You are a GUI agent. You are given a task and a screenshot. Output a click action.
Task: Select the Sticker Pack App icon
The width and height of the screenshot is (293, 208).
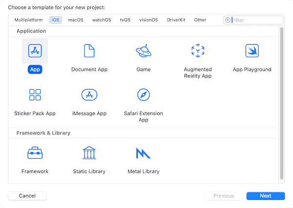[x=35, y=95]
